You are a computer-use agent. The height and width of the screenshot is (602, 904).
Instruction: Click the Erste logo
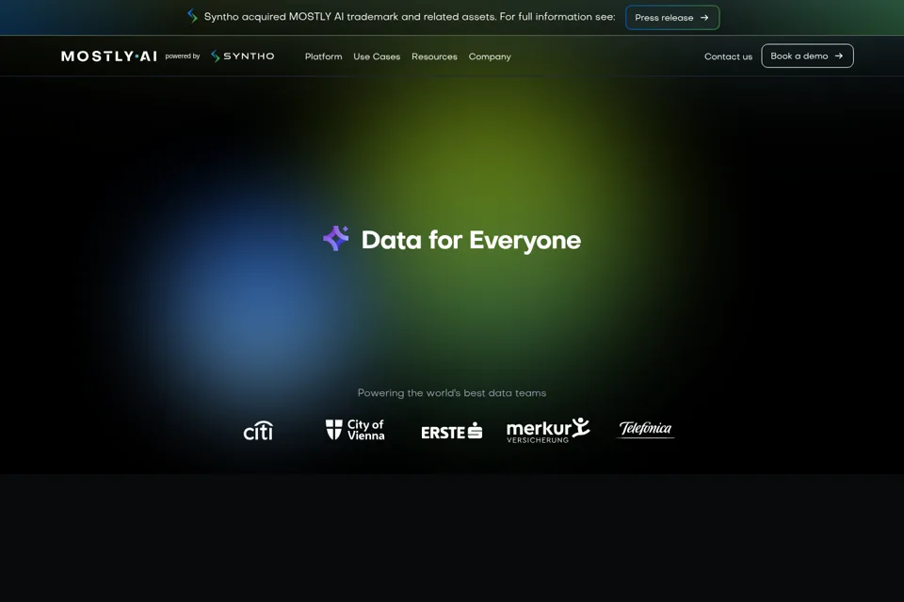tap(451, 431)
